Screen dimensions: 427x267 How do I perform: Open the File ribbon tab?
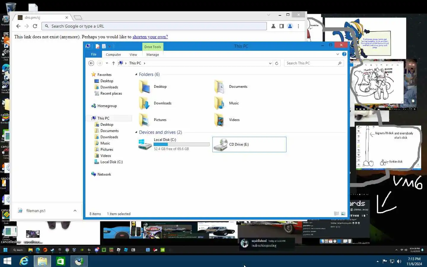click(x=94, y=54)
